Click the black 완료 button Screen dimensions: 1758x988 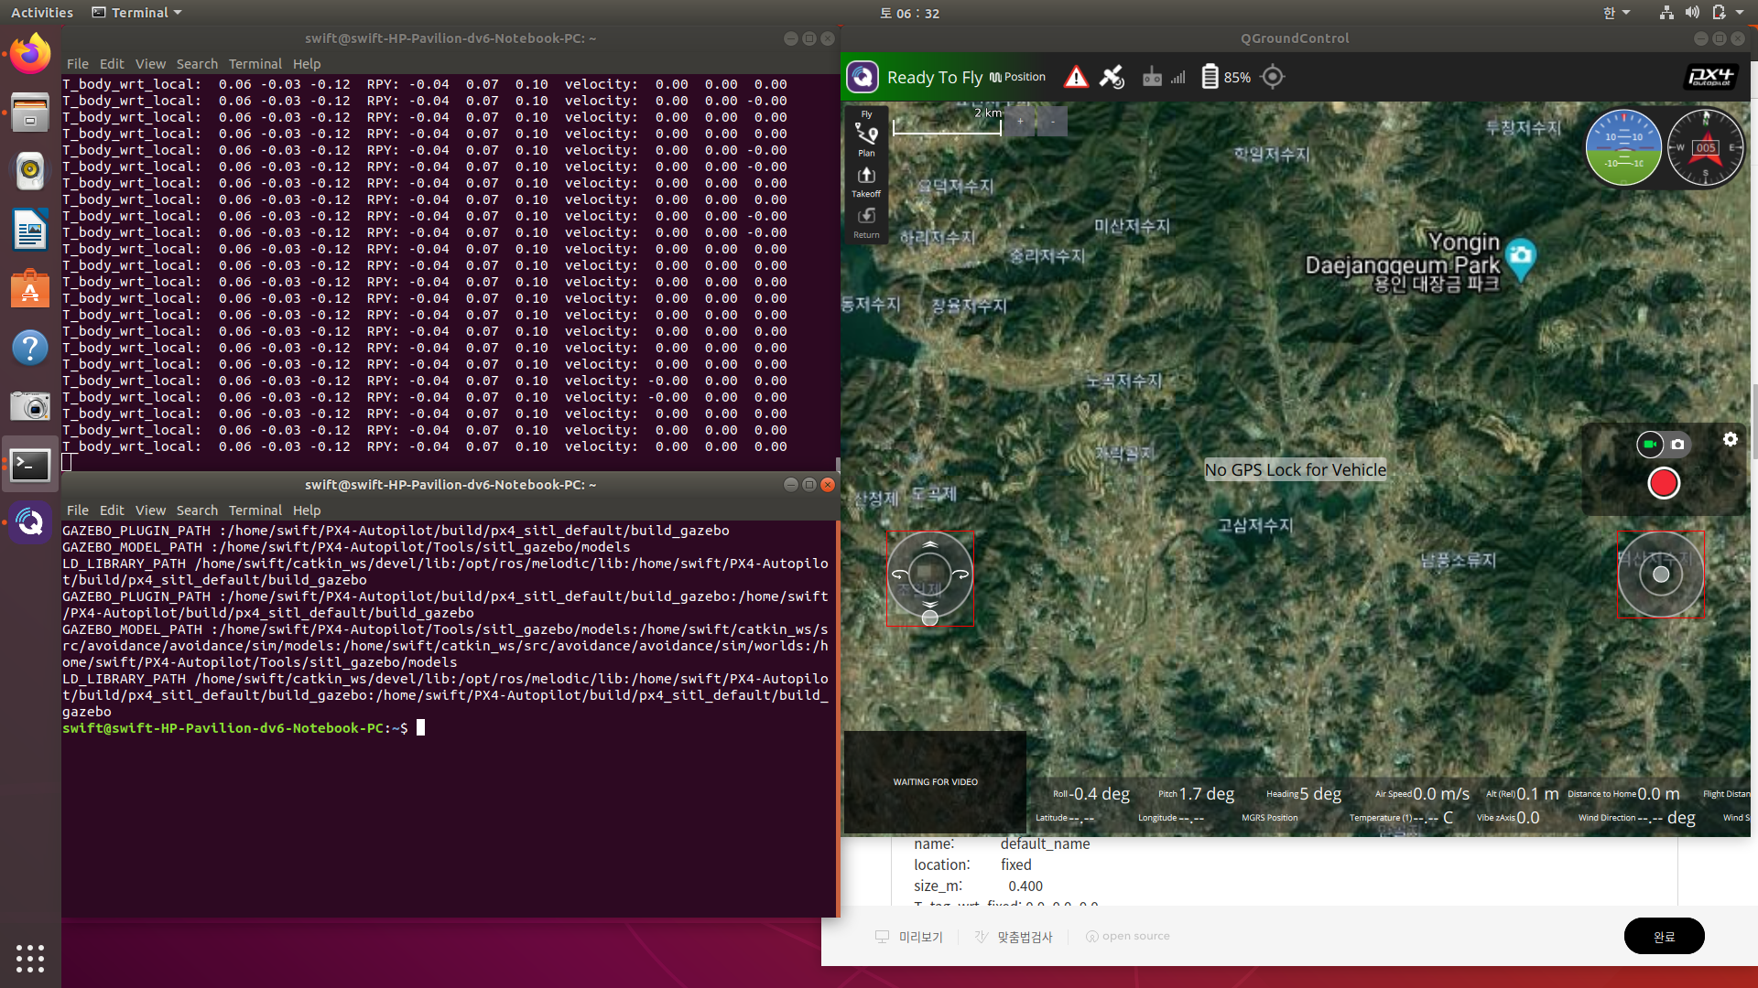click(x=1664, y=936)
